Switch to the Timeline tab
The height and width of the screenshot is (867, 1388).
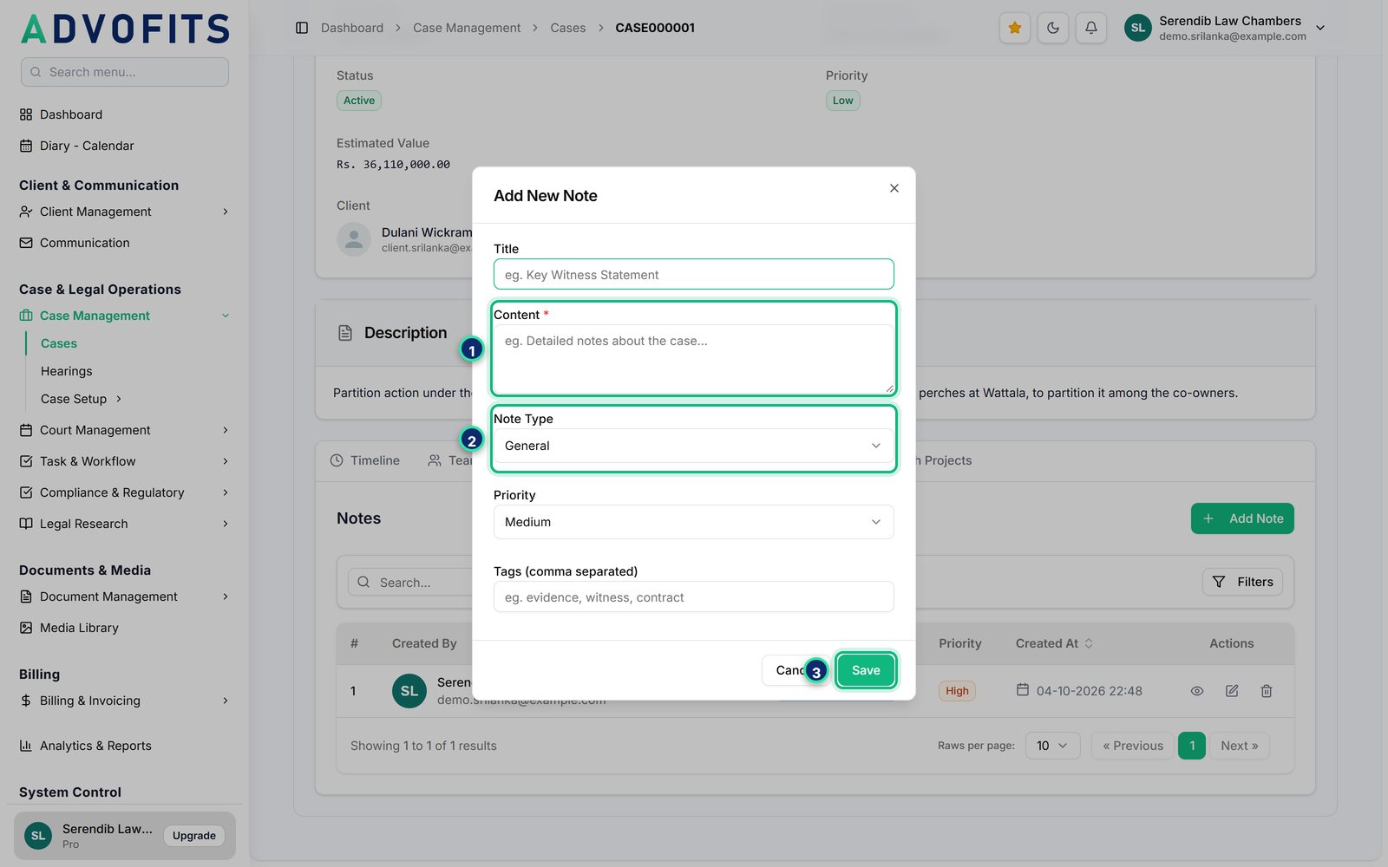click(365, 460)
